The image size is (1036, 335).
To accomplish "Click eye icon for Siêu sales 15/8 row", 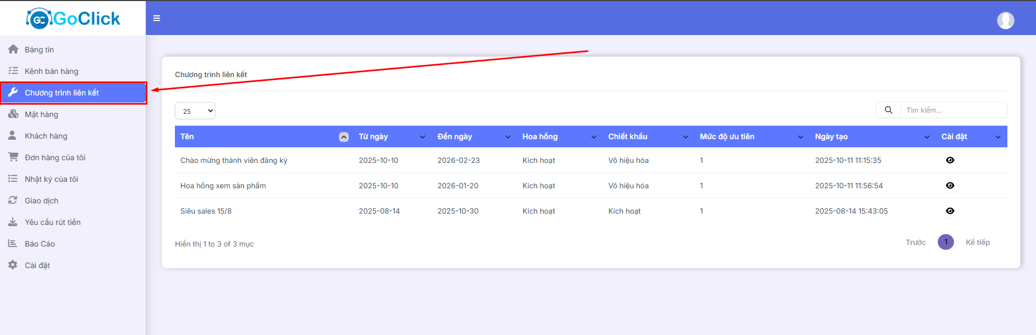I will pos(950,211).
